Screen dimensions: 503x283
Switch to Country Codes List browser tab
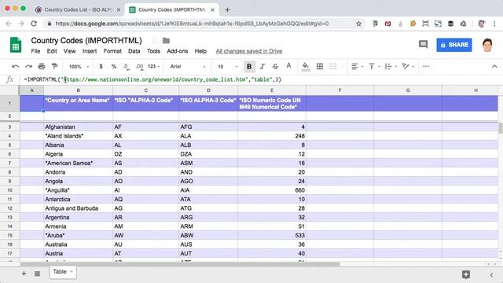(78, 9)
